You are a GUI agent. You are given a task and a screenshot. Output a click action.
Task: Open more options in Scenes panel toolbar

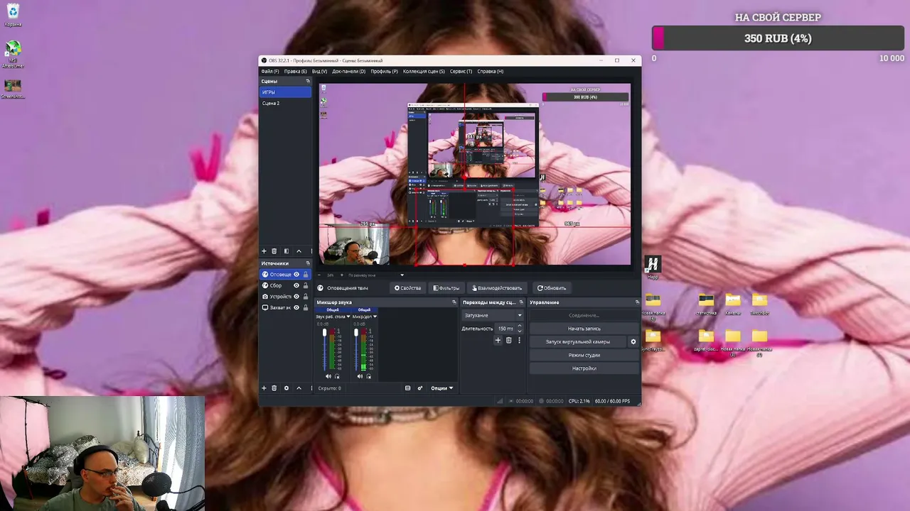point(310,251)
